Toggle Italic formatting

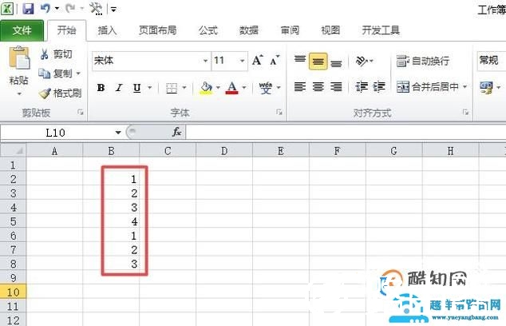pos(119,88)
